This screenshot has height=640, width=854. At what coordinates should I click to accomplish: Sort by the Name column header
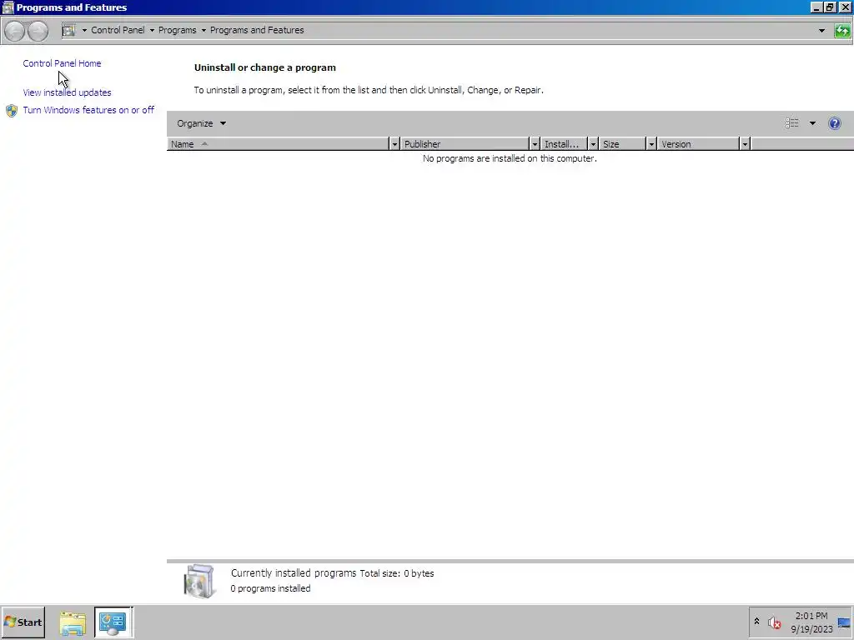click(278, 144)
